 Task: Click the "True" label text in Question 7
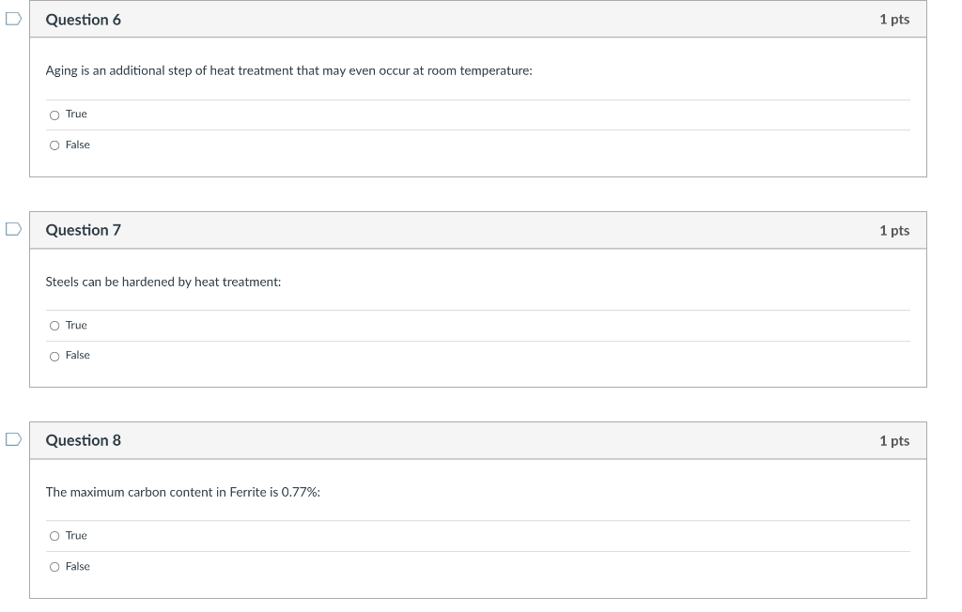tap(76, 325)
